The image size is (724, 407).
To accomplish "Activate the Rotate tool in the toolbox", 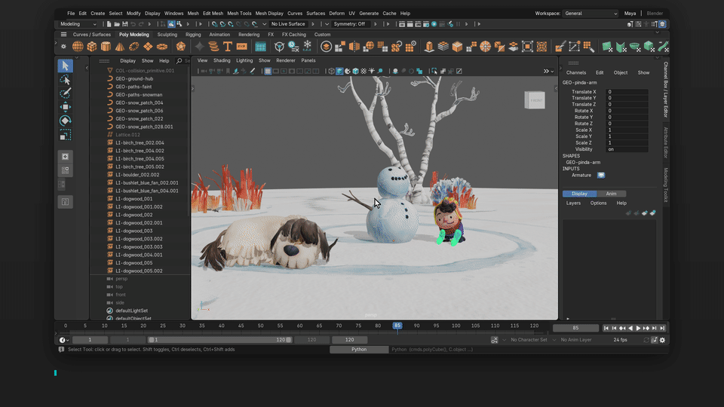I will point(65,121).
